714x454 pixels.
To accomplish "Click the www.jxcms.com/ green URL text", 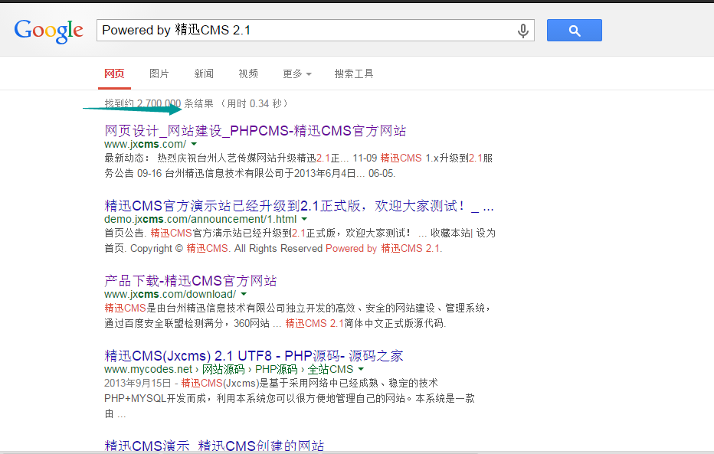I will pyautogui.click(x=146, y=144).
